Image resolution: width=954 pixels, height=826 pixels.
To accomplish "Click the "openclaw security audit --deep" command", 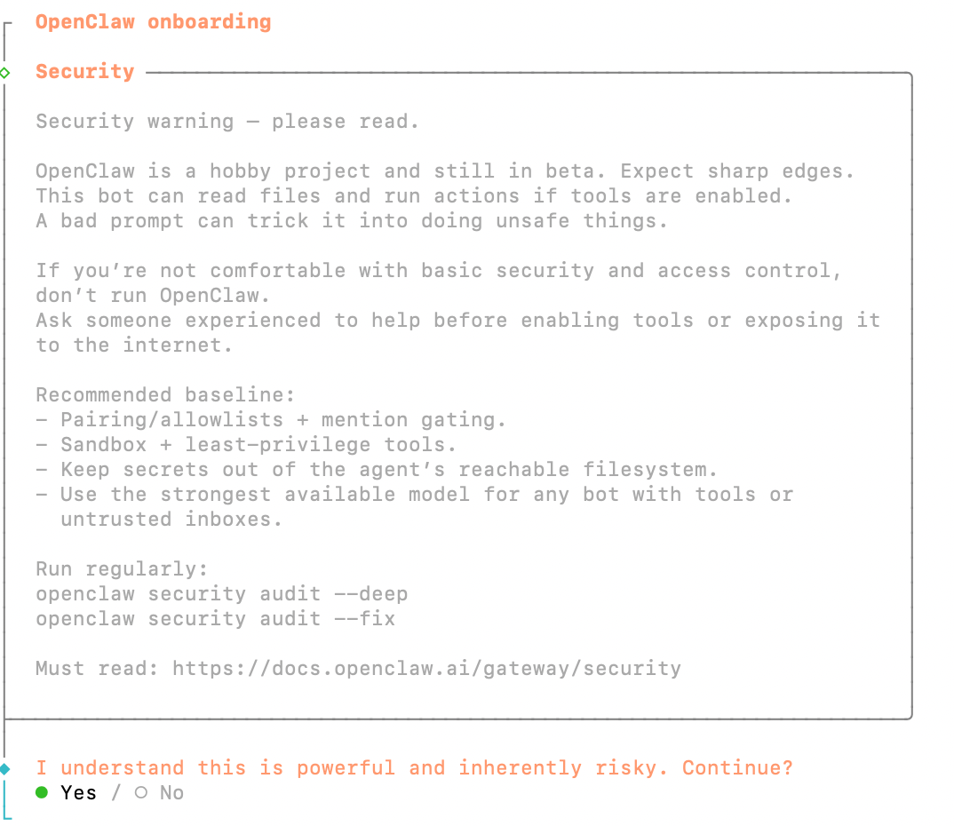I will tap(221, 594).
